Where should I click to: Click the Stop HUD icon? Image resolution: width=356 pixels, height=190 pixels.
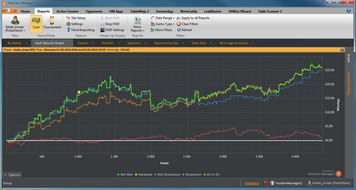pyautogui.click(x=102, y=24)
